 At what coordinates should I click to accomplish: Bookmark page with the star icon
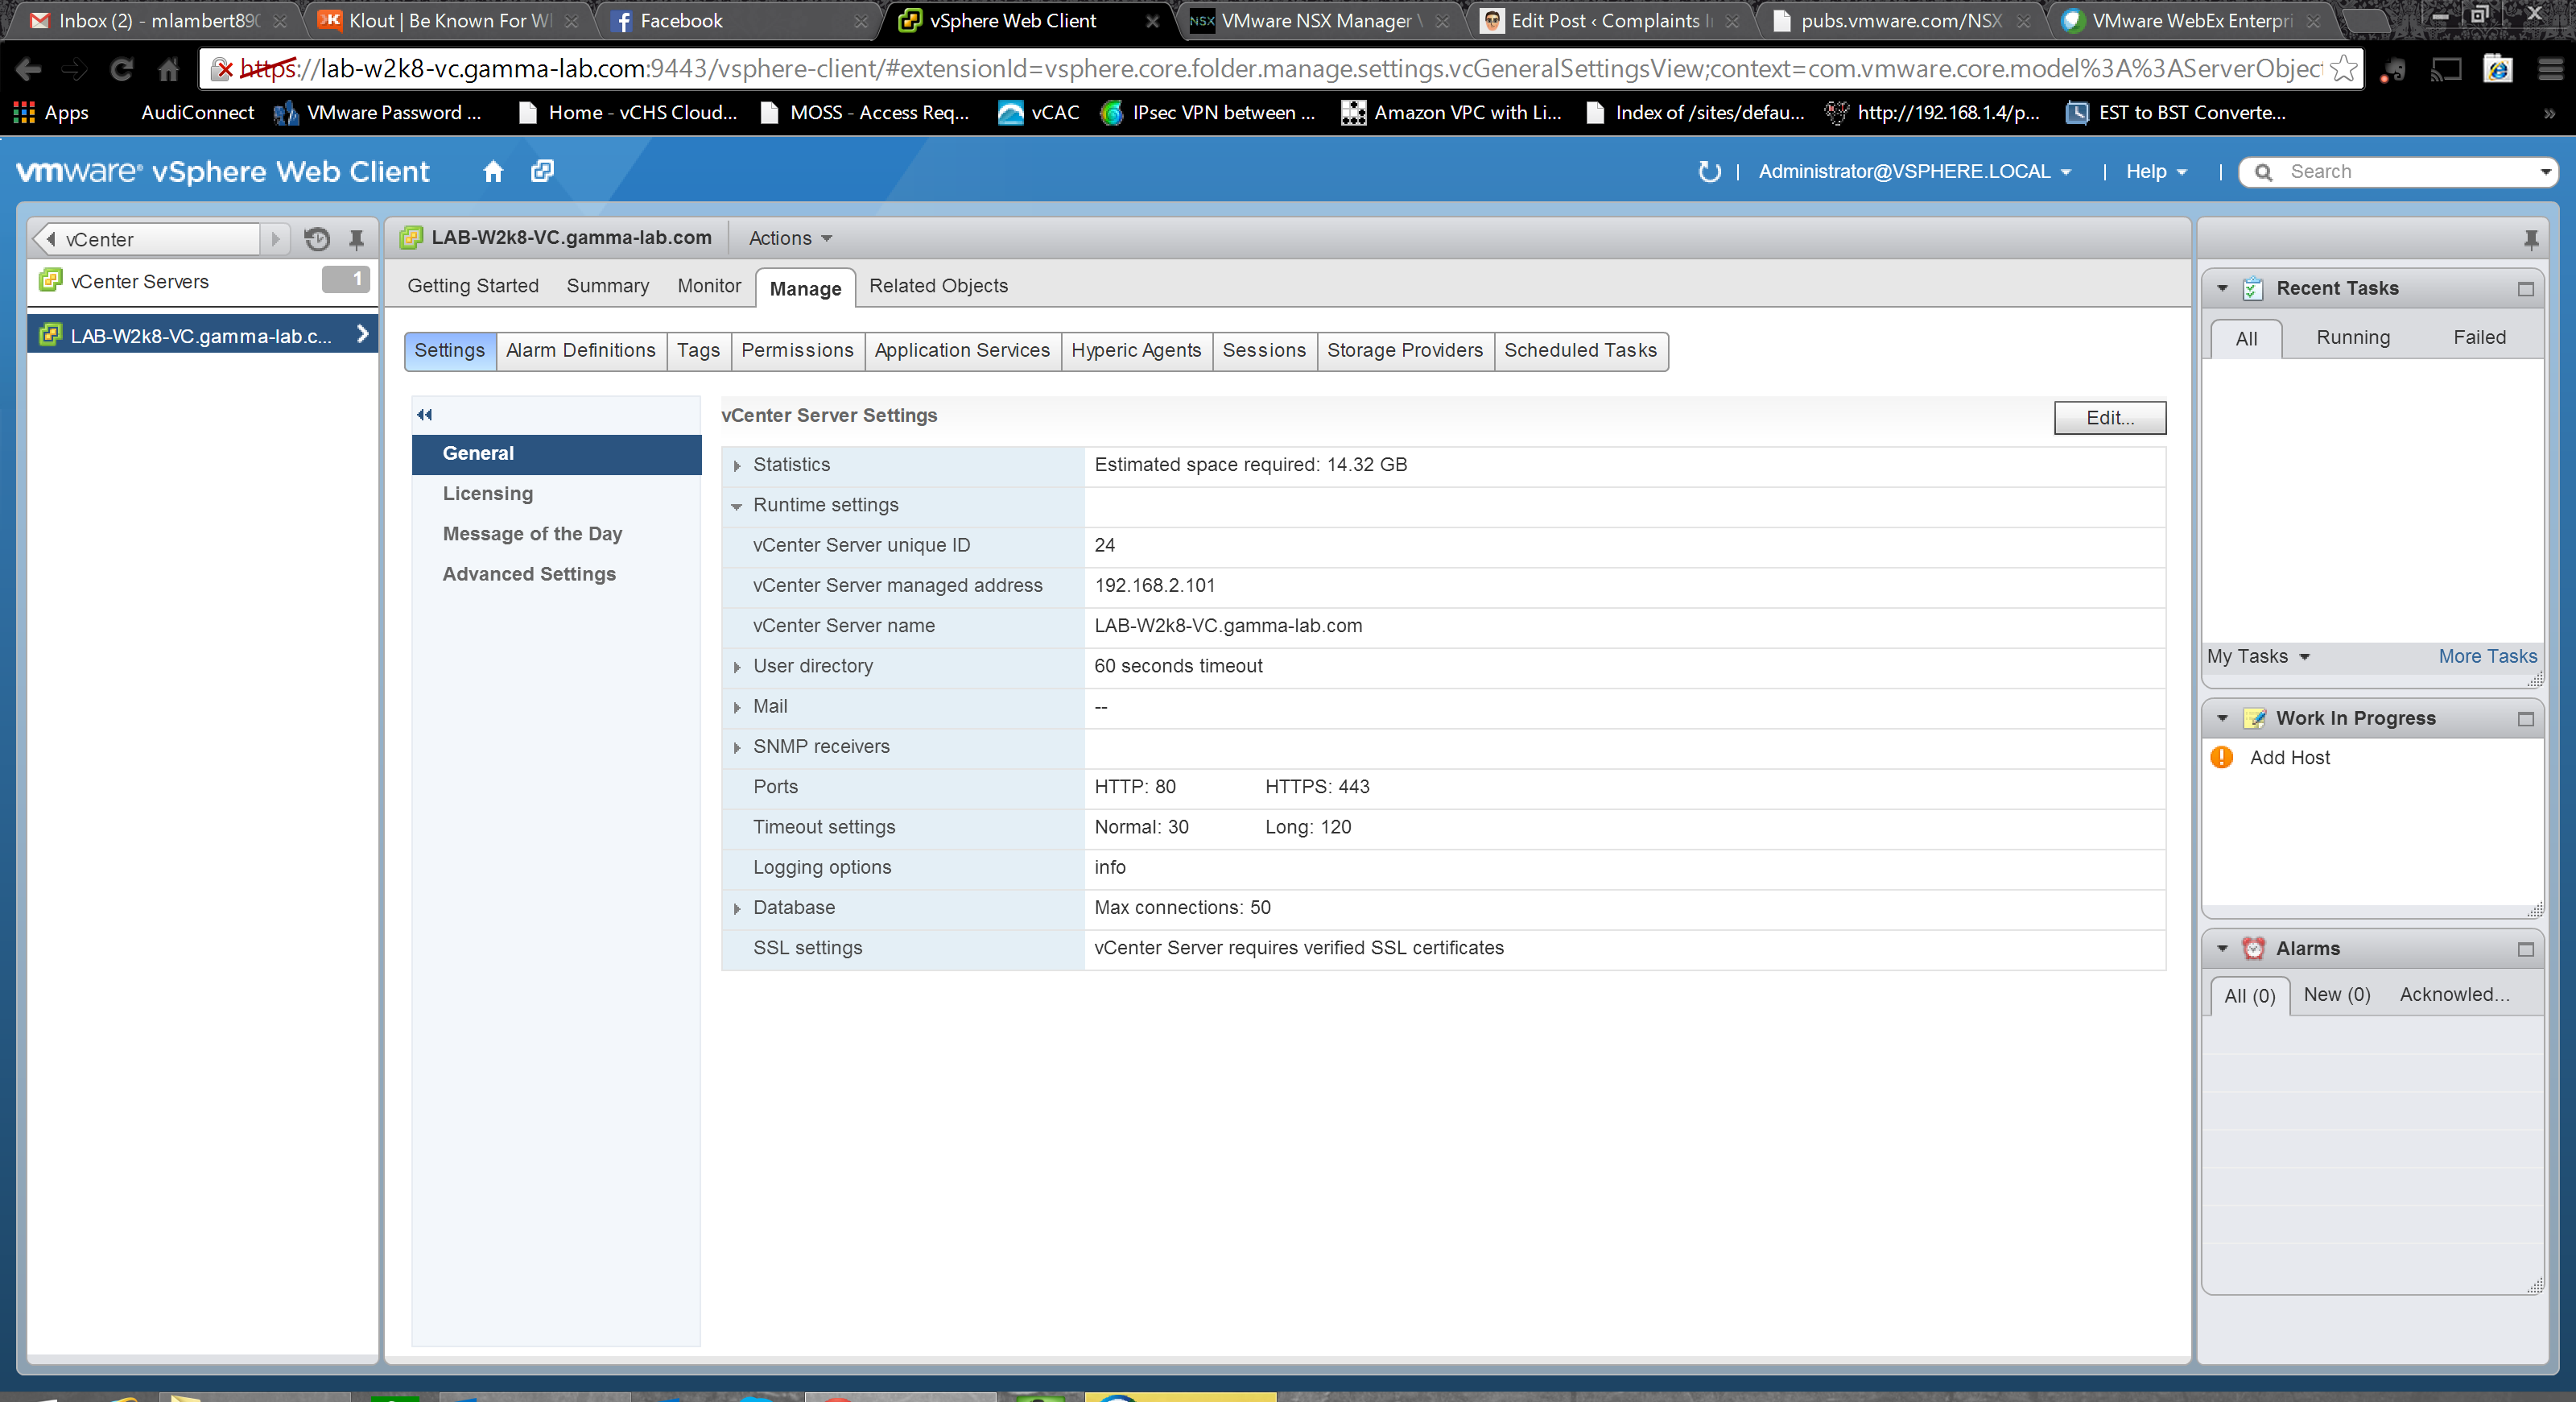click(2343, 69)
